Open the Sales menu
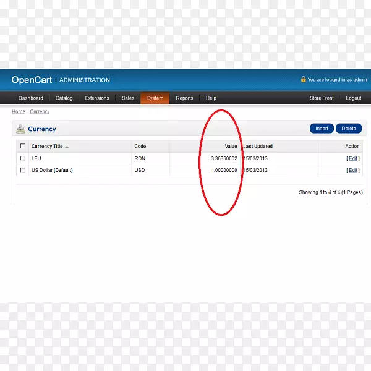This screenshot has height=371, width=371. point(128,98)
